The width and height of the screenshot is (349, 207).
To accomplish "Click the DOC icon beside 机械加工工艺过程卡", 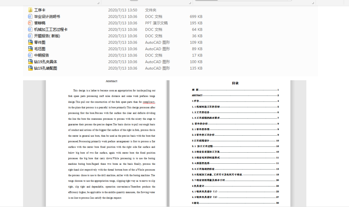I will [x=30, y=29].
